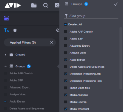Check Adobe AAF CheckIn in popup
123x112 pixels.
coord(65,32)
